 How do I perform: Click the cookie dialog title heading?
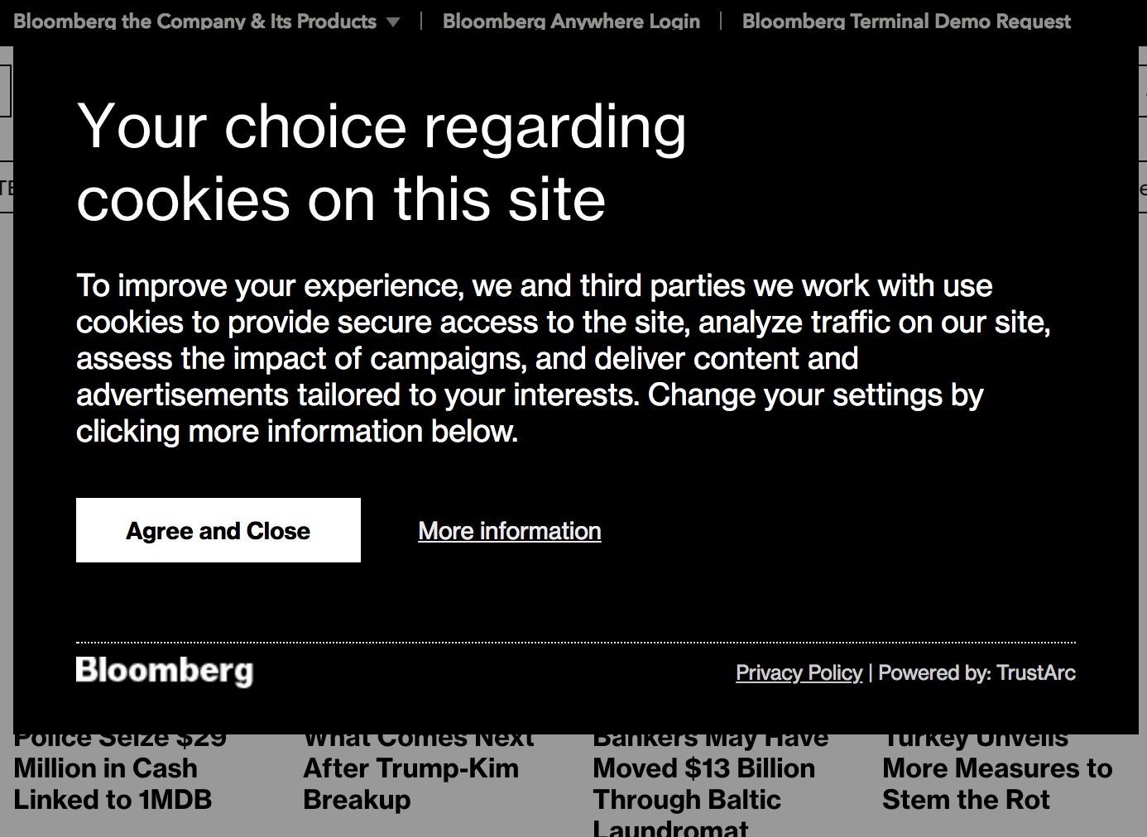[x=382, y=162]
